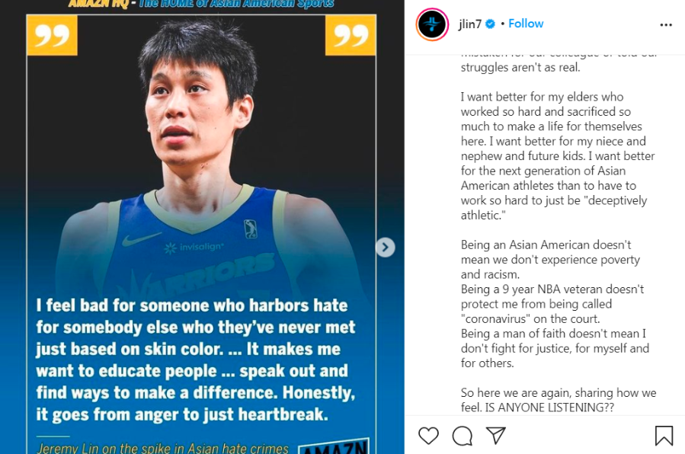685x454 pixels.
Task: Open the three-dot more options menu
Action: tap(666, 25)
